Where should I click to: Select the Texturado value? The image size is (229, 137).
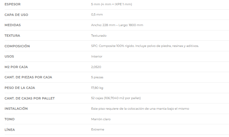[99, 36]
